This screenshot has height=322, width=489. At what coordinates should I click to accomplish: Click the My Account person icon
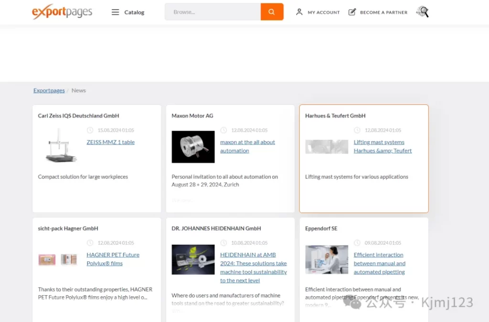[299, 12]
